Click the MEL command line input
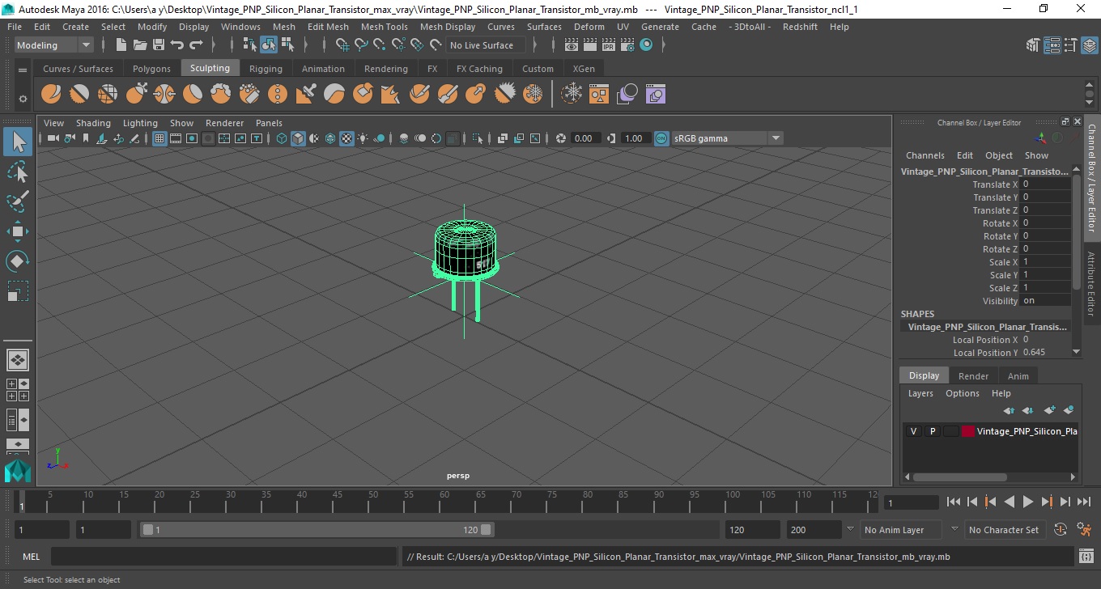This screenshot has height=589, width=1101. (x=223, y=557)
